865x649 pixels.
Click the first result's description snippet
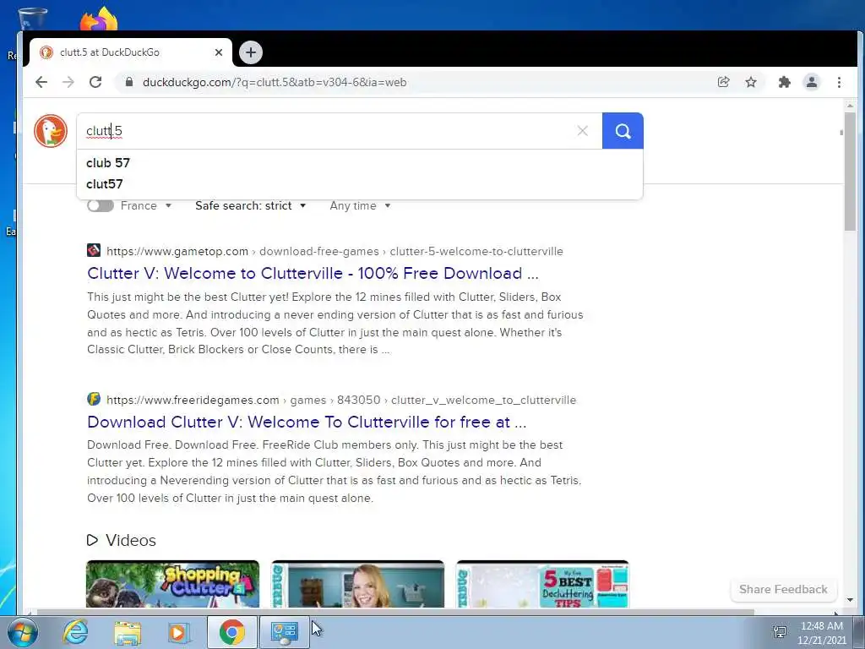(x=335, y=323)
